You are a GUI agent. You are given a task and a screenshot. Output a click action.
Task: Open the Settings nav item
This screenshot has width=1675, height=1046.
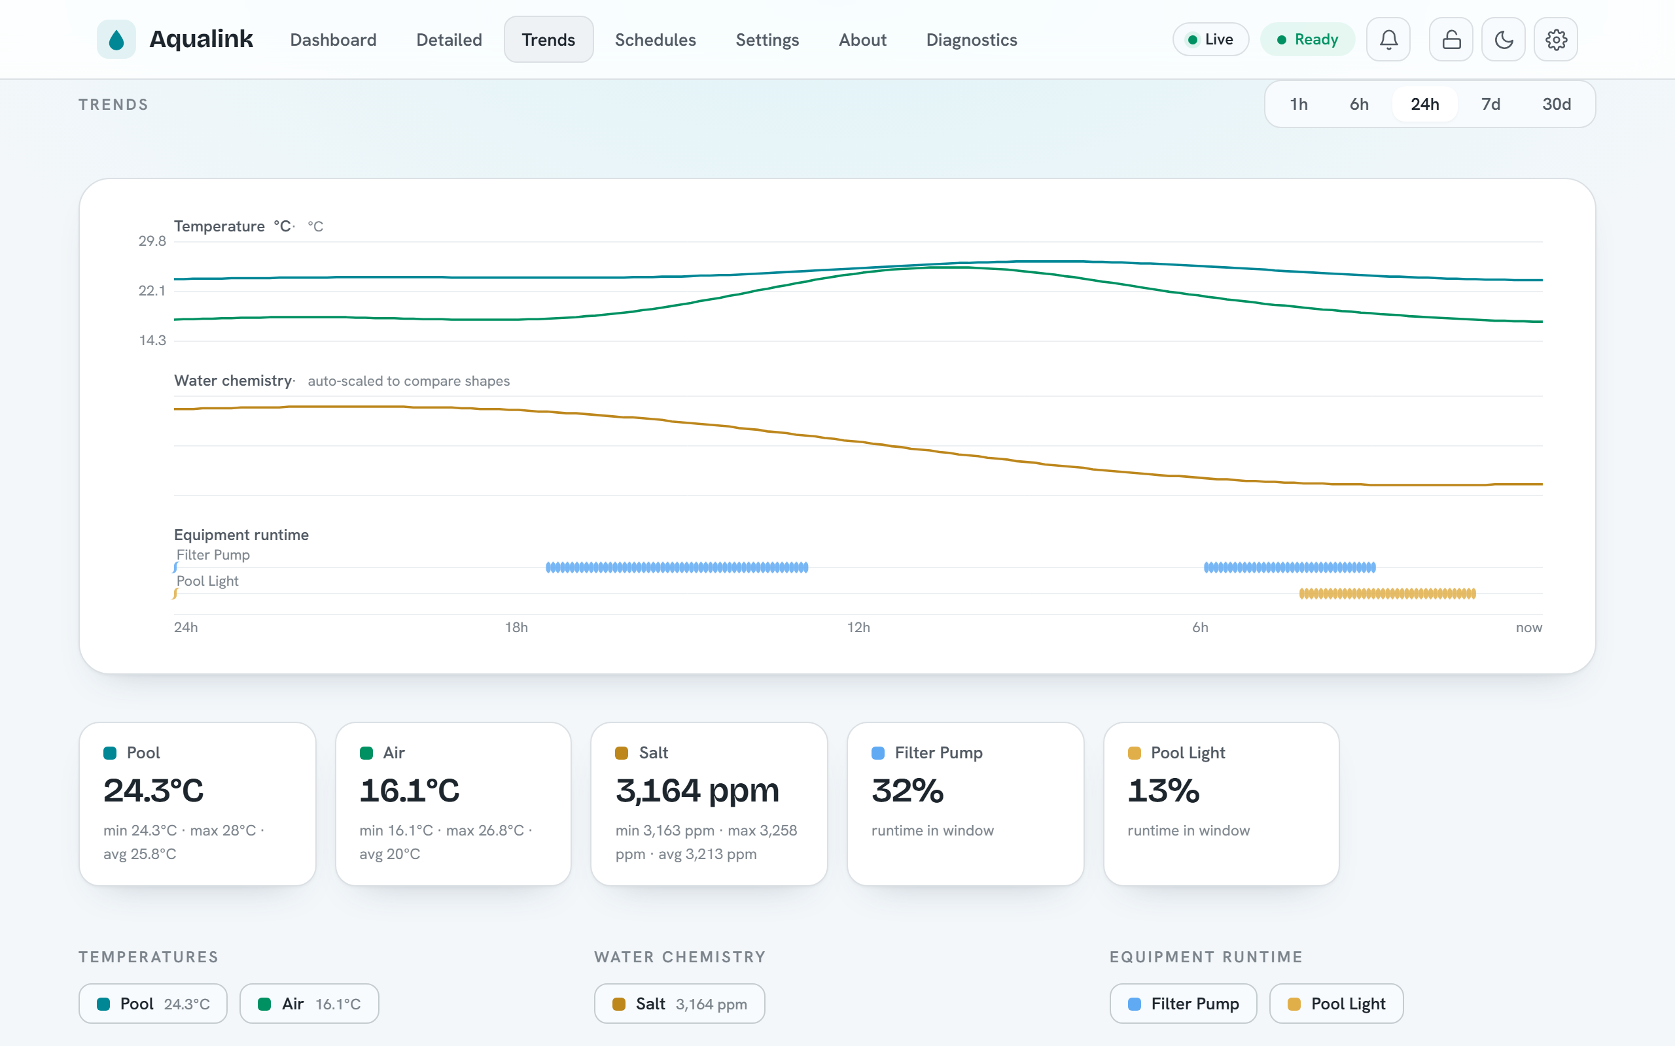[767, 39]
